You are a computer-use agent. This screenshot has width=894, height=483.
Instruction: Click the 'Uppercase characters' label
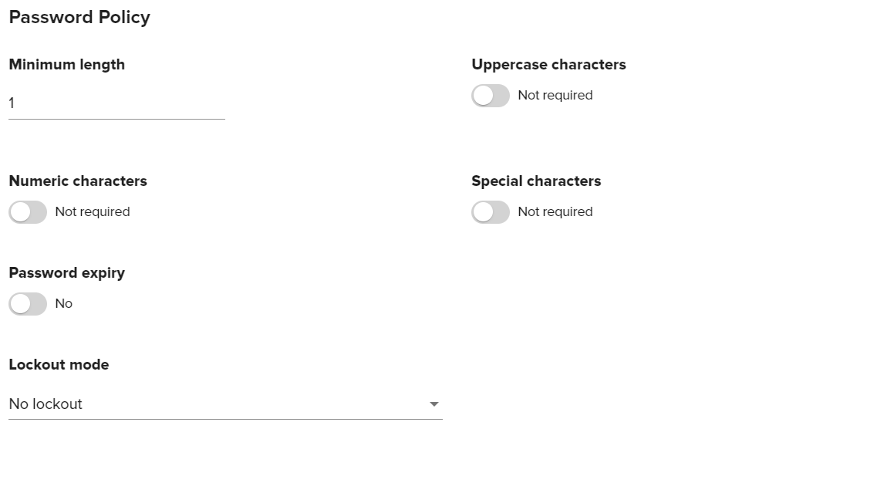[548, 65]
